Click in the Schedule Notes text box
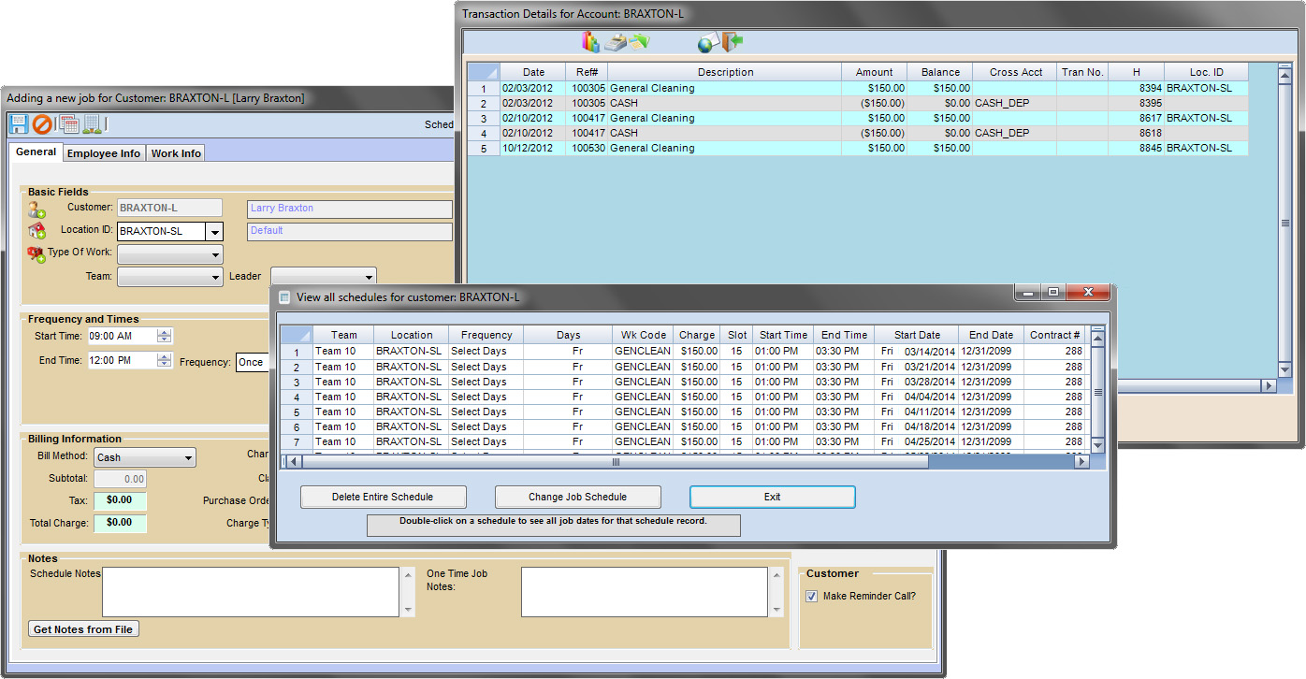1306x679 pixels. coord(251,592)
